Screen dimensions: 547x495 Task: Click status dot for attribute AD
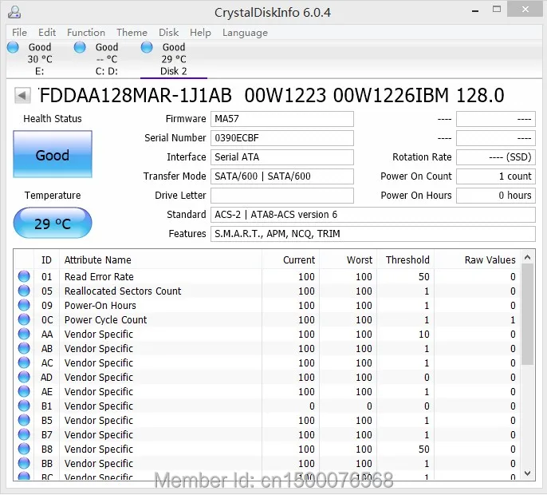pos(24,377)
